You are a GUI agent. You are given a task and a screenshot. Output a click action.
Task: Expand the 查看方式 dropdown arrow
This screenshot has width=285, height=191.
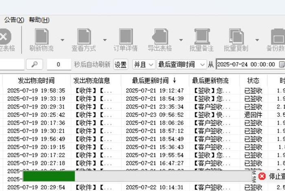[x=105, y=40]
